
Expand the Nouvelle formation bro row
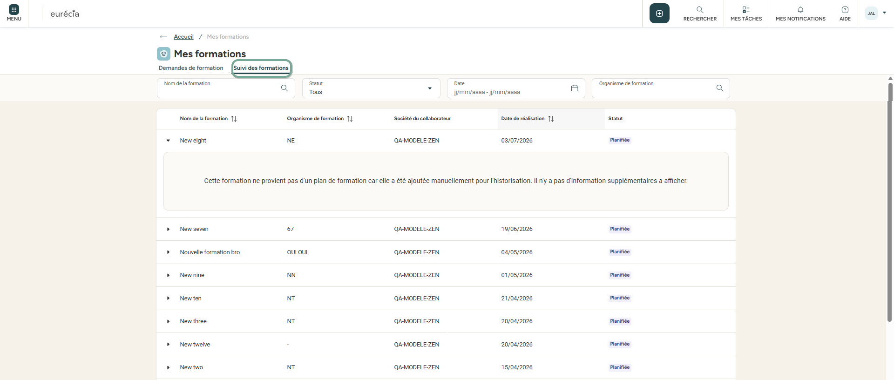168,252
